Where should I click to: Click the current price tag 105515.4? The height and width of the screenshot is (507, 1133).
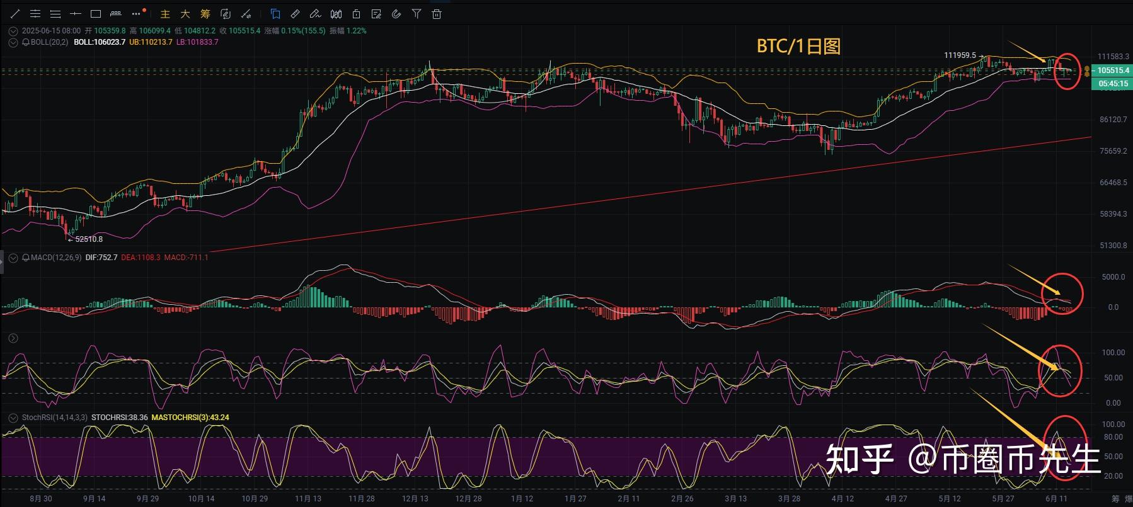click(x=1113, y=71)
